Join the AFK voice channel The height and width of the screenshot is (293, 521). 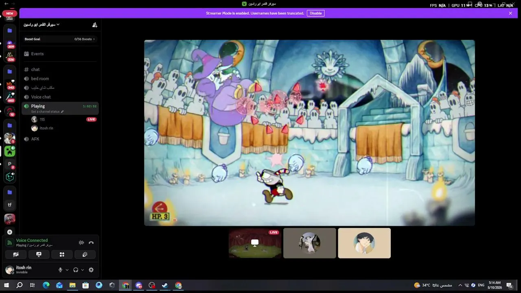(60, 139)
